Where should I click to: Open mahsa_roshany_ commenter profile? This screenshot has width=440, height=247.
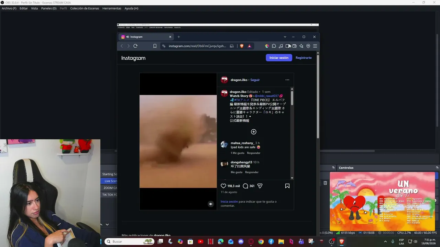click(x=242, y=143)
